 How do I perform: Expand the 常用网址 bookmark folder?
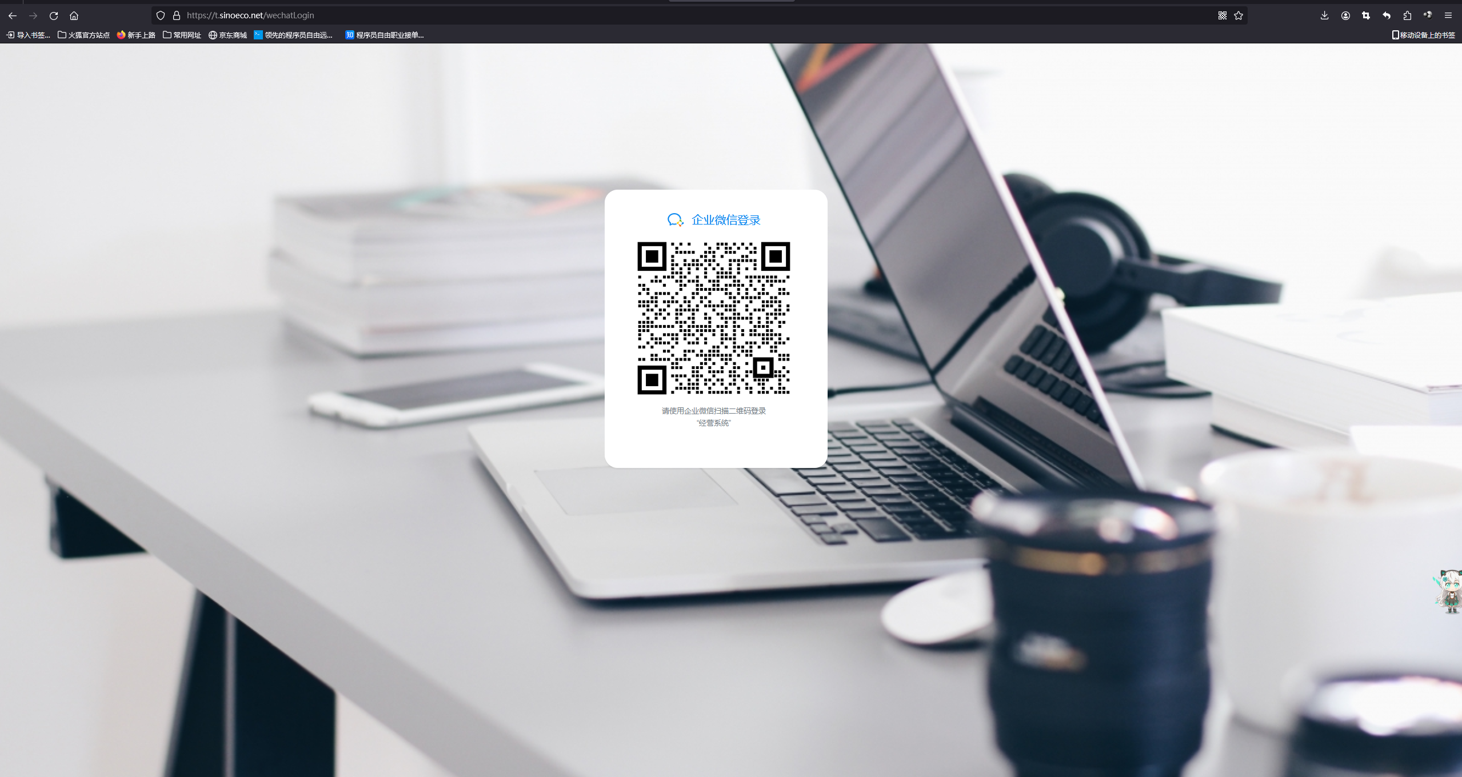182,35
